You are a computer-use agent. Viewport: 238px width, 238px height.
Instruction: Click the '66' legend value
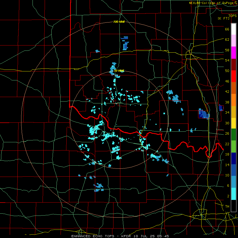(x=227, y=29)
